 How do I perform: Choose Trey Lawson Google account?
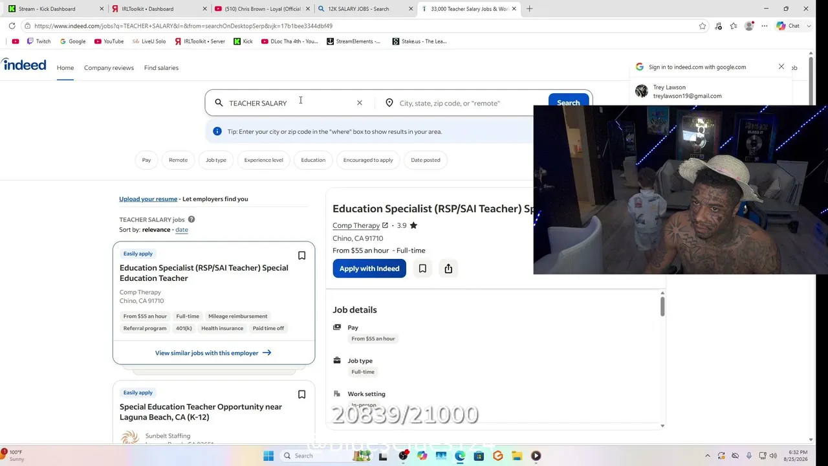coord(712,91)
